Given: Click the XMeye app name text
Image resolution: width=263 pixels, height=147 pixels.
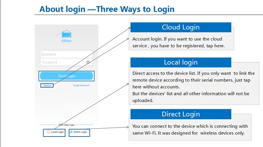Looking at the screenshot, I should (x=66, y=41).
